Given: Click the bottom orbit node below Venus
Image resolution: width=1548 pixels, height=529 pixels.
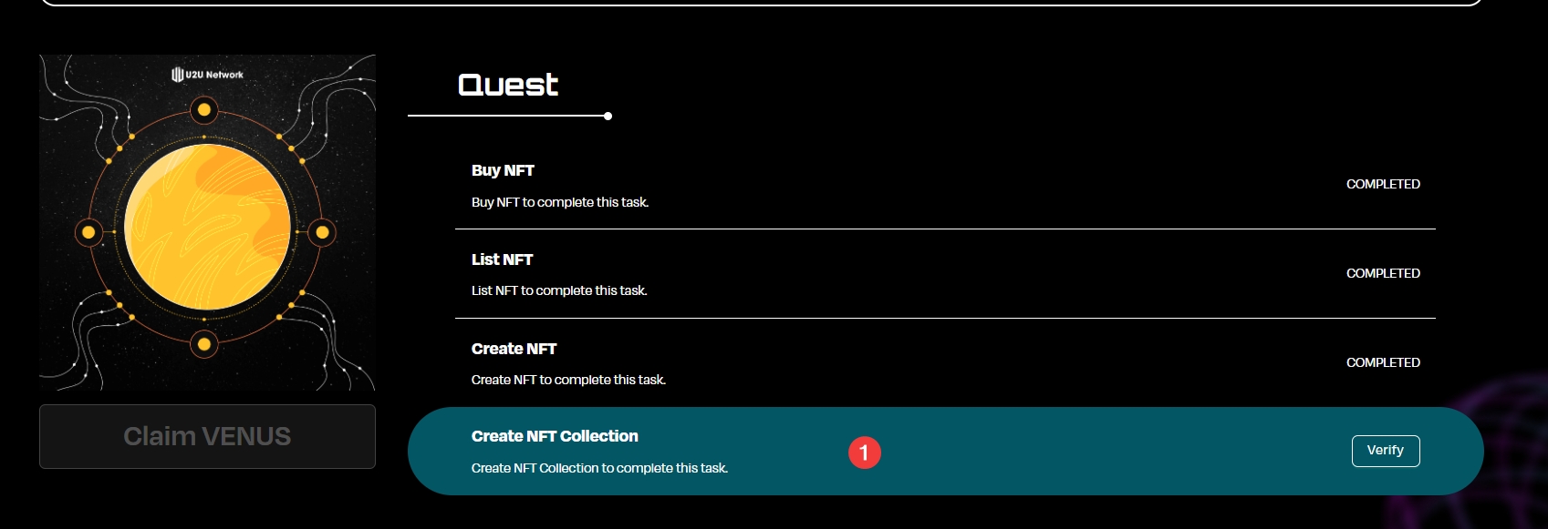Looking at the screenshot, I should tap(204, 344).
